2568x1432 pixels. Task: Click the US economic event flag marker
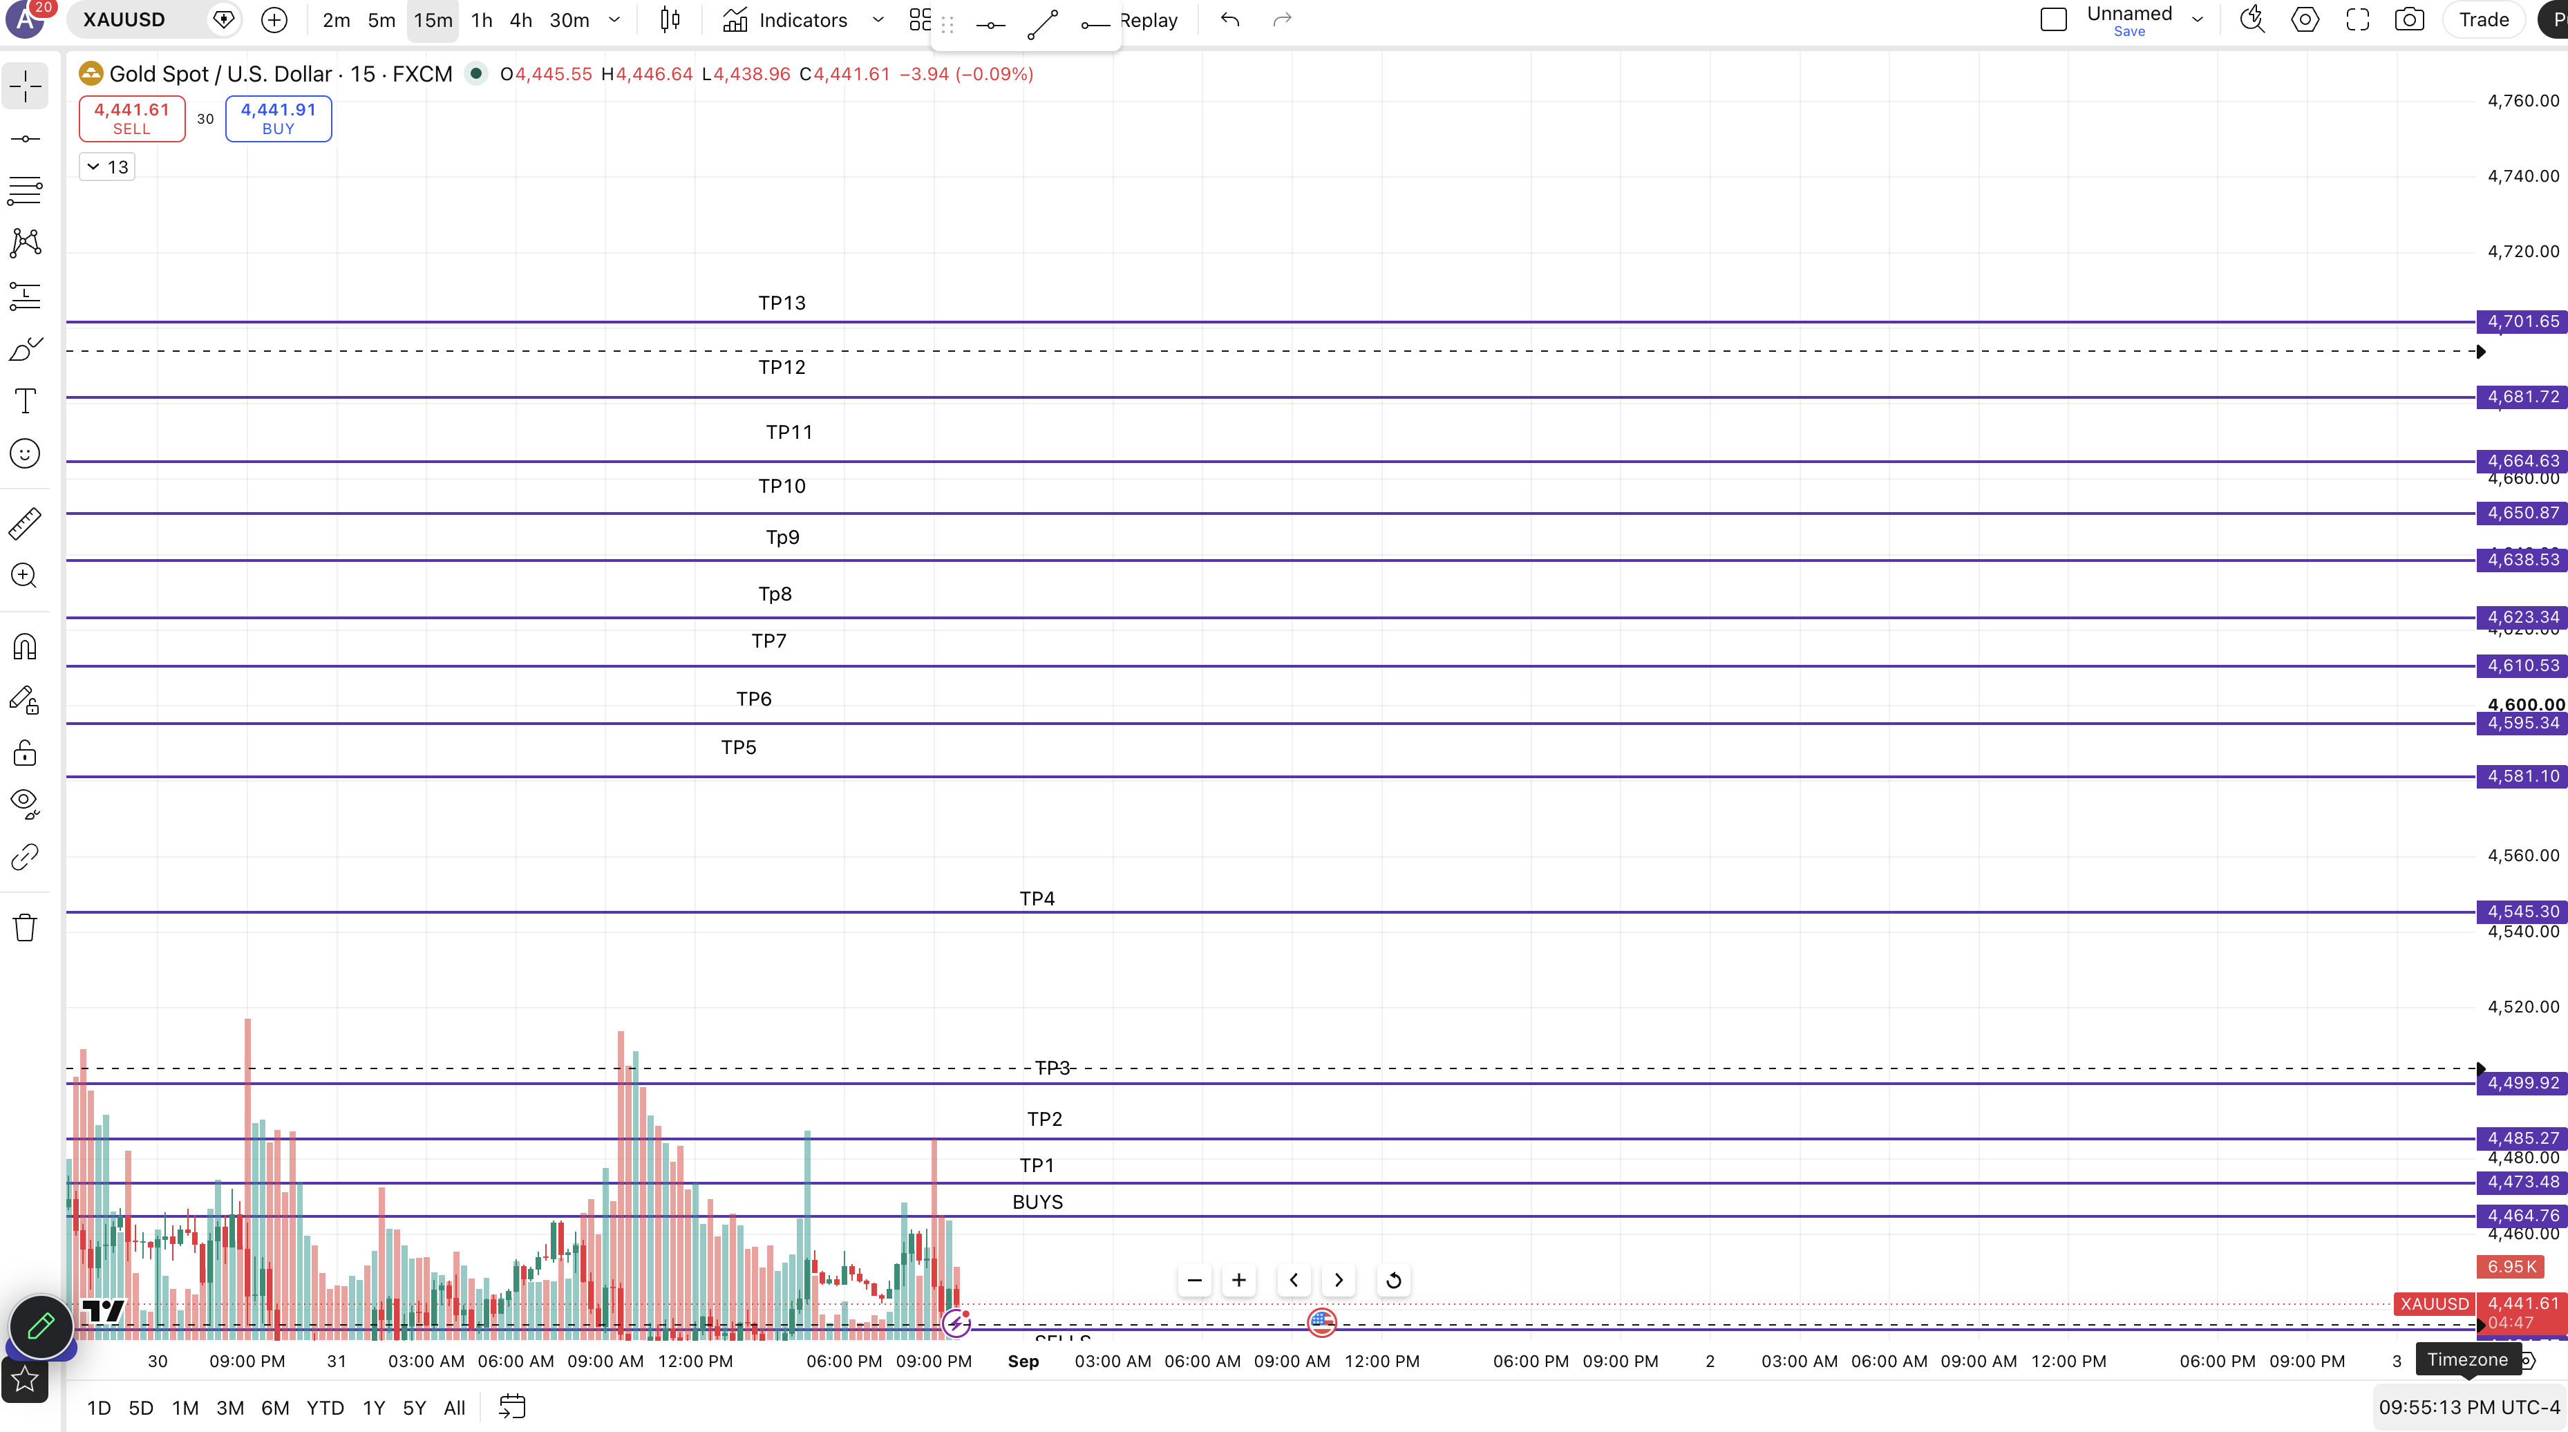pos(1322,1322)
